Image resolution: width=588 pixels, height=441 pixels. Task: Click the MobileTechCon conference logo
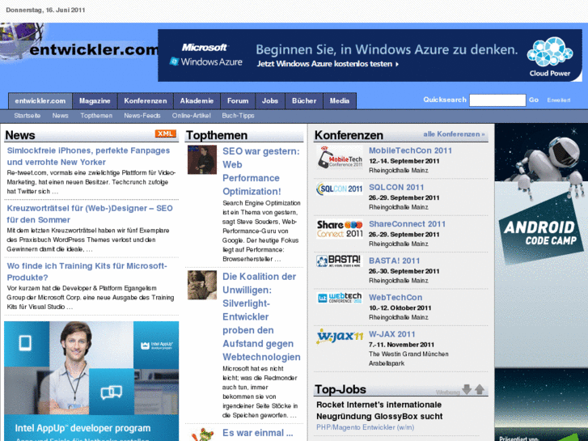click(339, 157)
